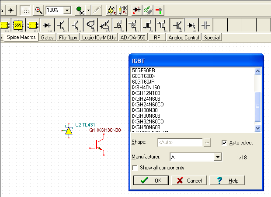Select IXGH30N30 in the IGBT list
The image size is (271, 197).
tap(192, 110)
